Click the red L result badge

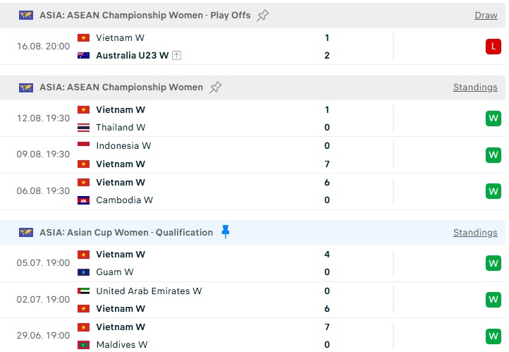(493, 47)
